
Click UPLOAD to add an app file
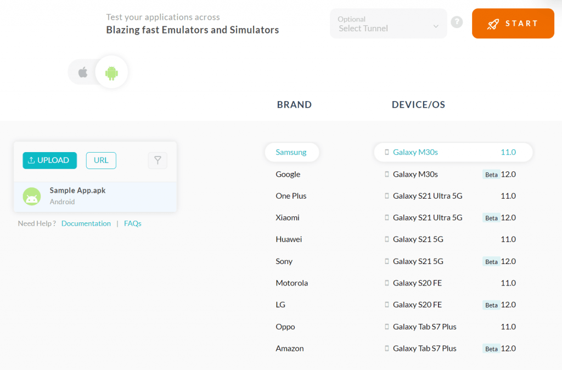pos(49,160)
